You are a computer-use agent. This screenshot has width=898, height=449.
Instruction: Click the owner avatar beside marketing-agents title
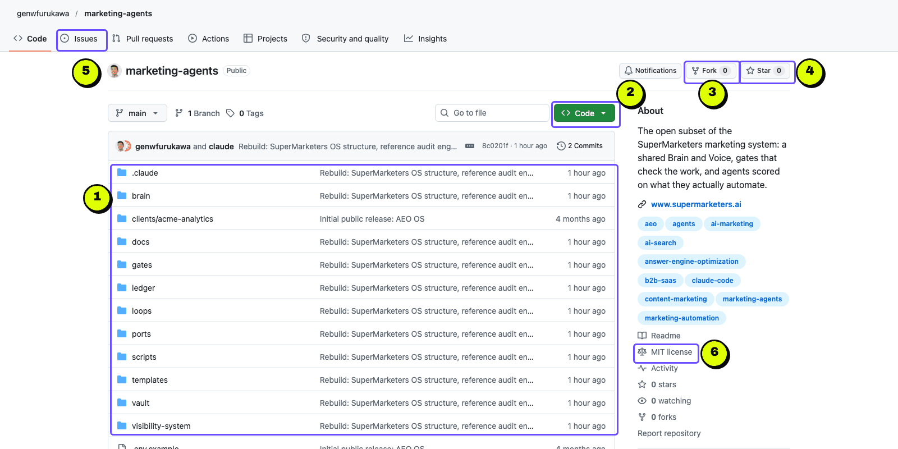114,71
